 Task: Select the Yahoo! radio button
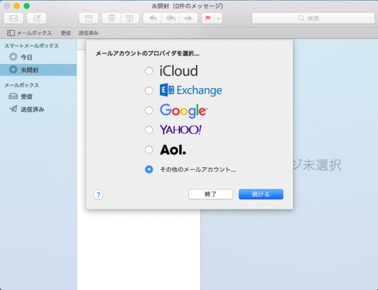click(x=149, y=130)
